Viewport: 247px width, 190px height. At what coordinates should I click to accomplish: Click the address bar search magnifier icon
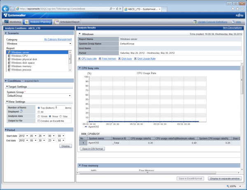(111, 9)
